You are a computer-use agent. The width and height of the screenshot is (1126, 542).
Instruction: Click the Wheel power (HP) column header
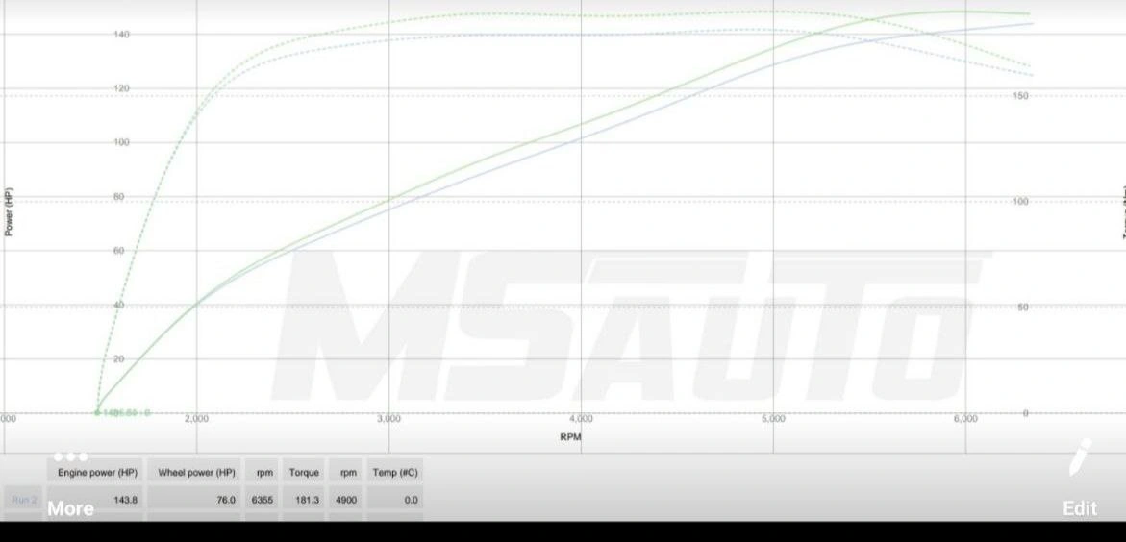click(196, 473)
